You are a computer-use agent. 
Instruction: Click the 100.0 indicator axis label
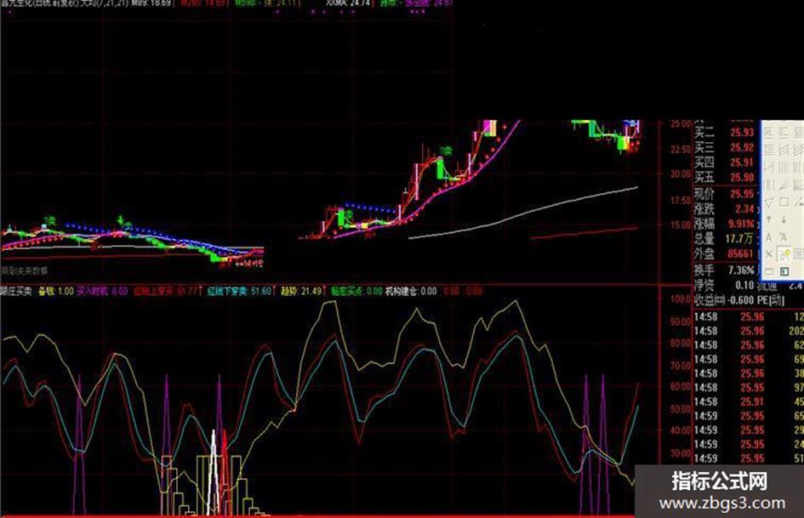[x=681, y=299]
